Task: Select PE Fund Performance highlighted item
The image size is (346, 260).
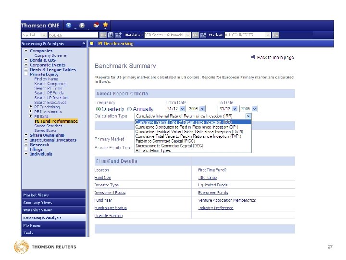Action: (x=56, y=121)
